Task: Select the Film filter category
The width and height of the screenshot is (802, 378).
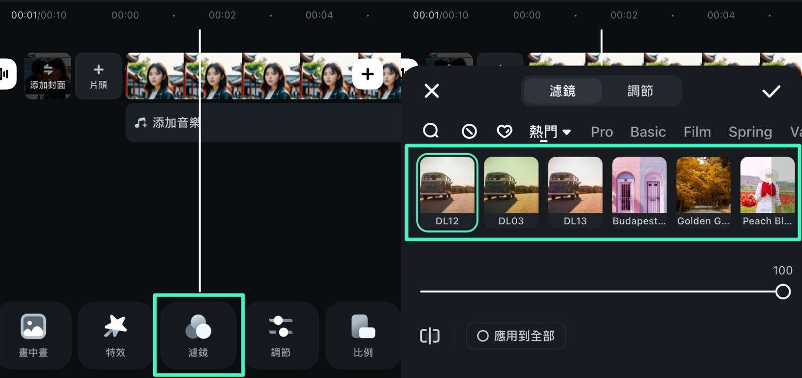Action: (697, 132)
